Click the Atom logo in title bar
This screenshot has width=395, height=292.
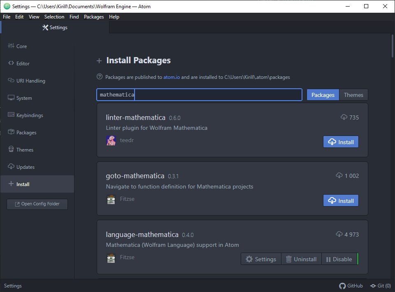coord(7,6)
